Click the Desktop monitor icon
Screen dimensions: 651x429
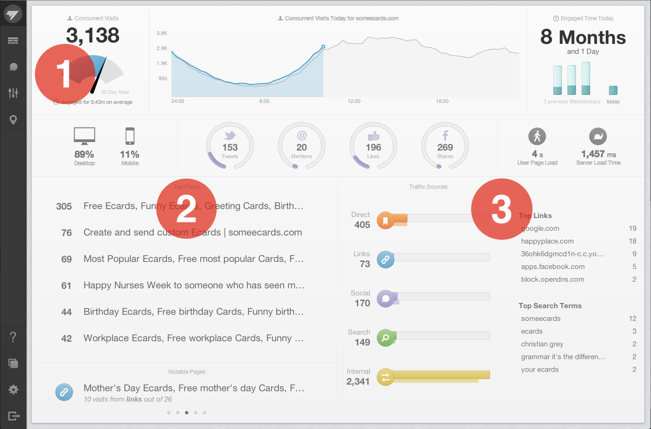click(x=85, y=136)
